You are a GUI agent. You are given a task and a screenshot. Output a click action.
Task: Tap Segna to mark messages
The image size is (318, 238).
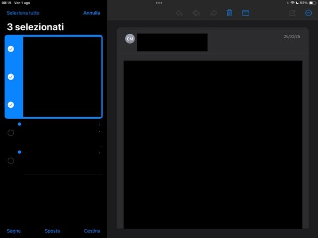(x=14, y=231)
